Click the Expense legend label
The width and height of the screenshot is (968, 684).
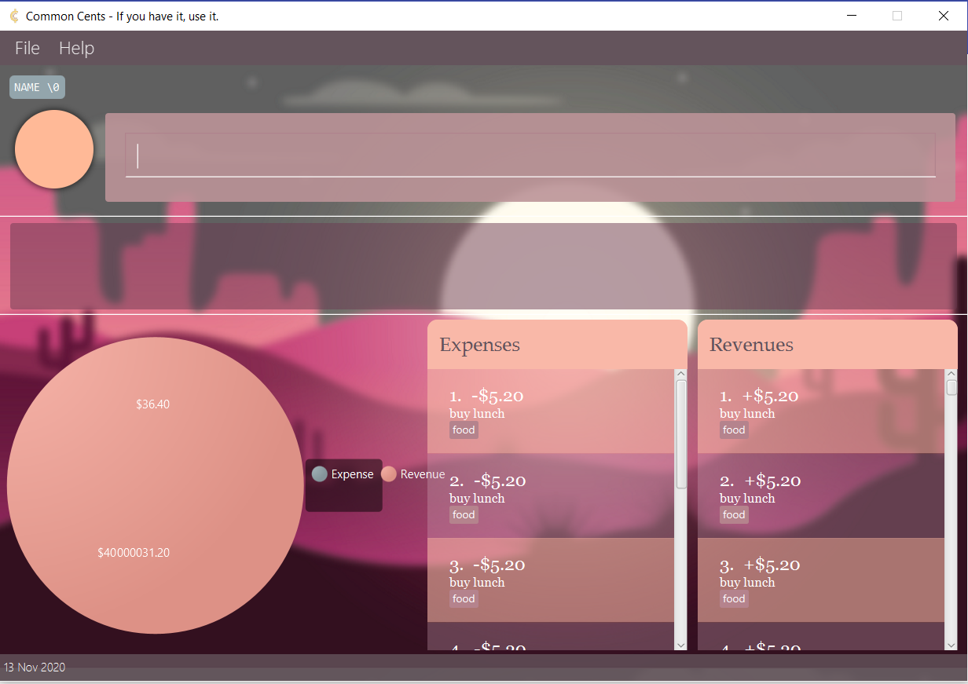click(x=353, y=474)
